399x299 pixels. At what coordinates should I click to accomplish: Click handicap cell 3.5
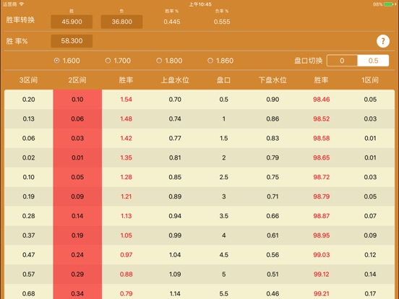223,216
